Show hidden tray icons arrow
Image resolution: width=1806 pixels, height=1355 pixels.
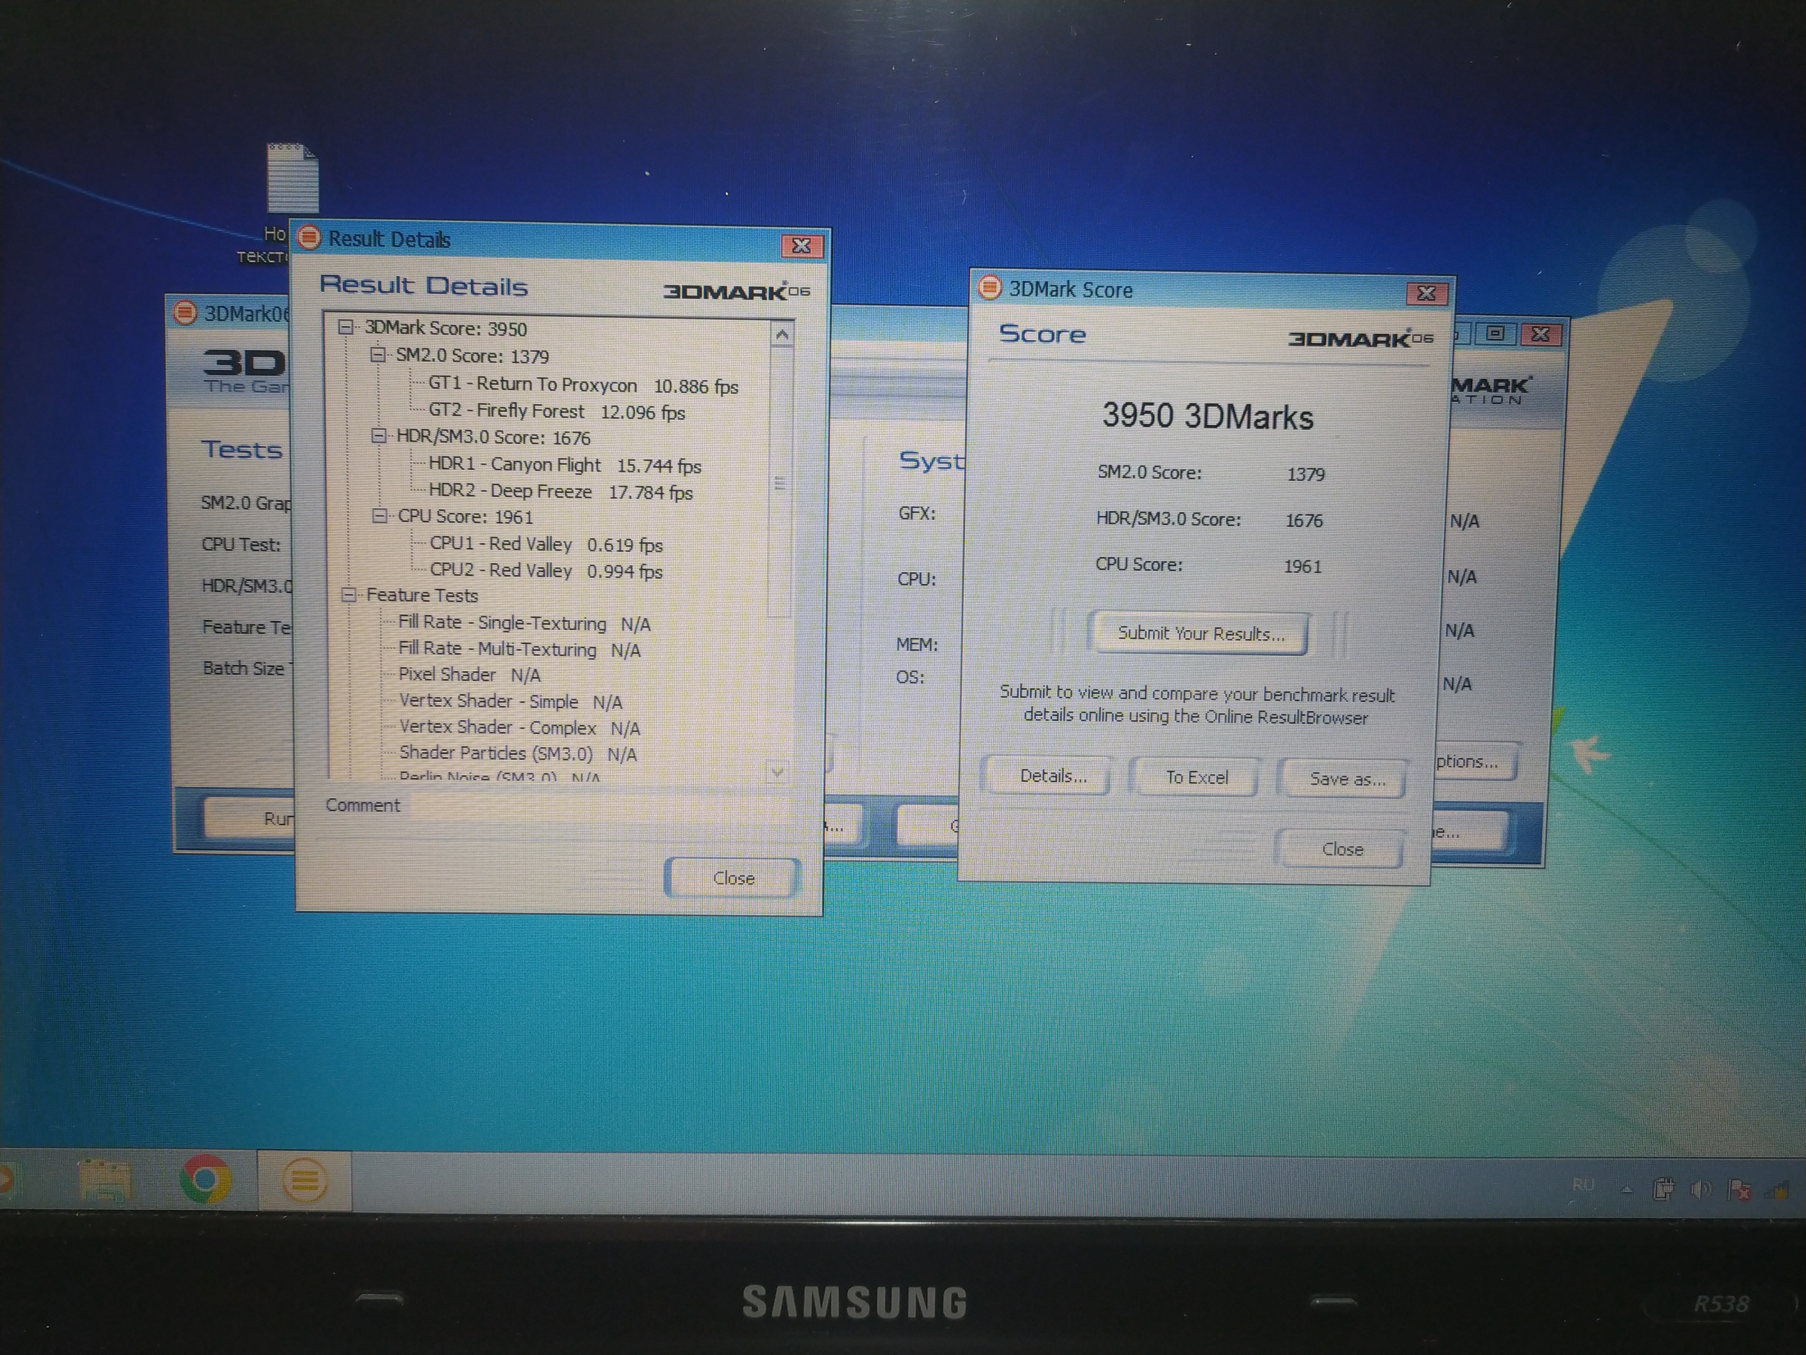click(x=1626, y=1190)
